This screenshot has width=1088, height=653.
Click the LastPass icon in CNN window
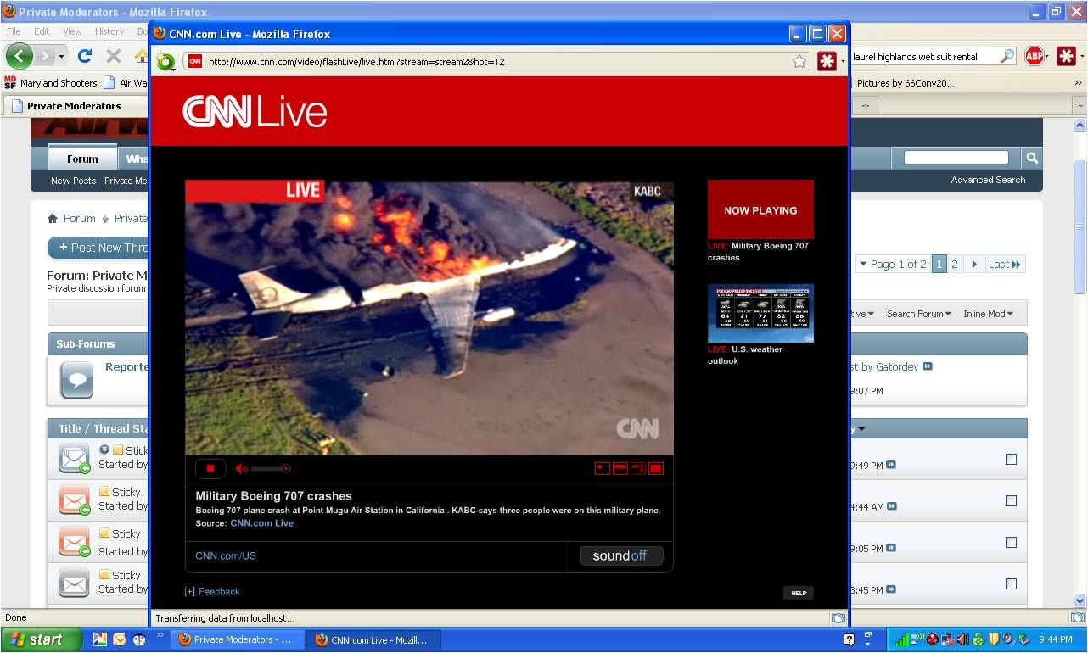point(827,61)
